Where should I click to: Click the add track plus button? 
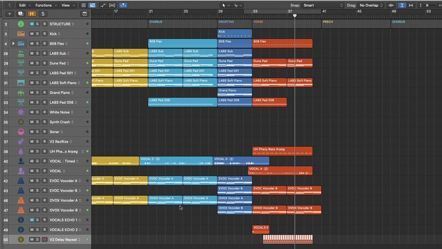(x=9, y=14)
